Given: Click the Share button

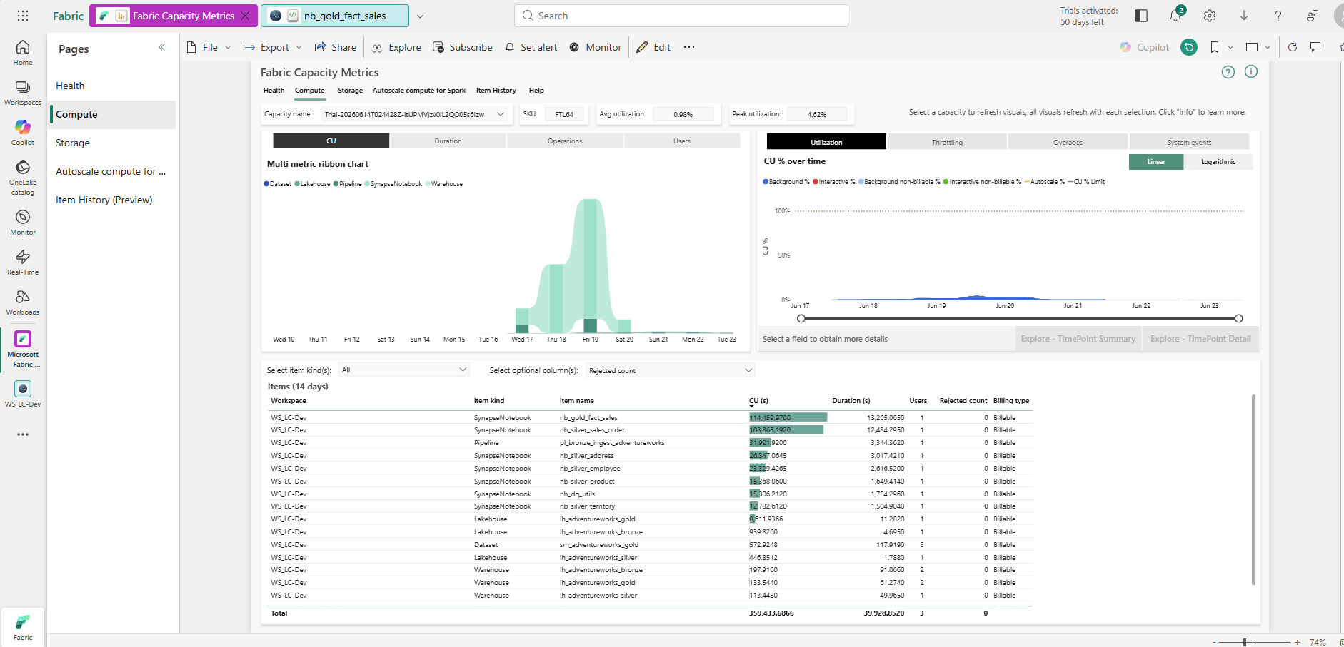Looking at the screenshot, I should [335, 47].
